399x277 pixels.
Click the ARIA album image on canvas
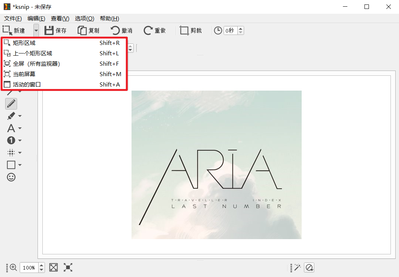pyautogui.click(x=217, y=165)
